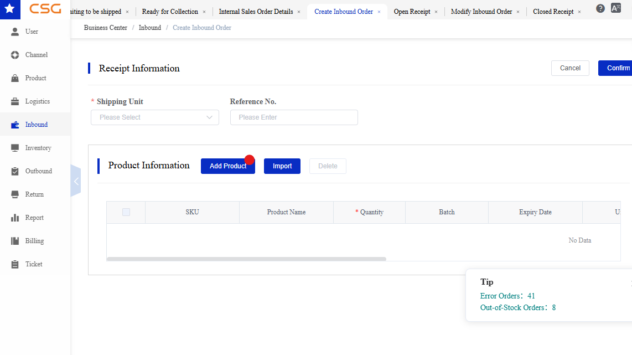Click the Expiry Date column header
Screen dimensions: 632x355
pyautogui.click(x=535, y=212)
